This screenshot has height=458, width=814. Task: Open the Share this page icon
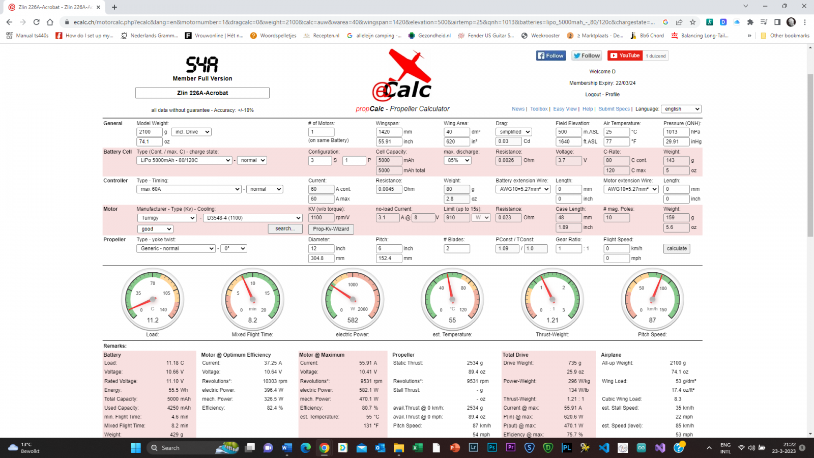tap(679, 22)
